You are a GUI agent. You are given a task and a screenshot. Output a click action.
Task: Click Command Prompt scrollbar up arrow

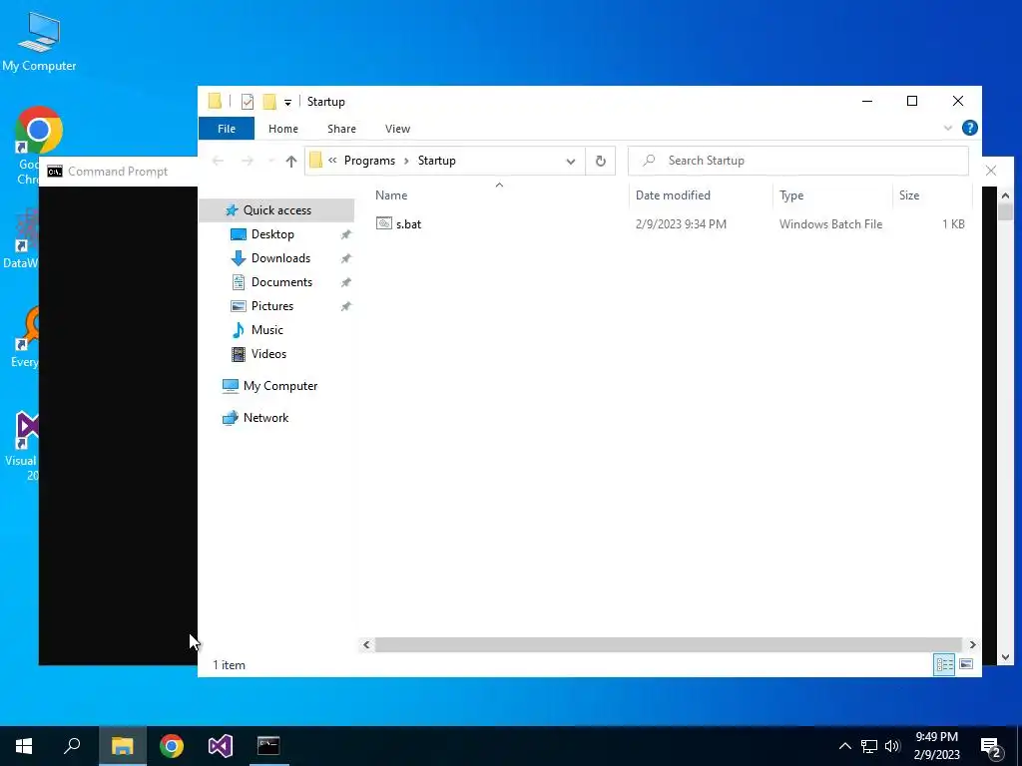[x=1005, y=195]
